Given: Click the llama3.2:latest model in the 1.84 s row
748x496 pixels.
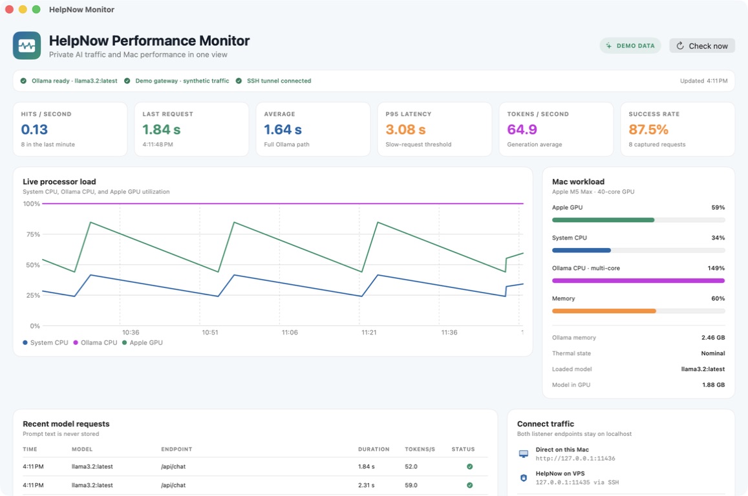Looking at the screenshot, I should (x=92, y=466).
